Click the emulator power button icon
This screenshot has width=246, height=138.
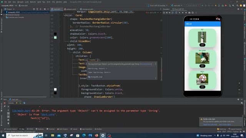click(164, 13)
